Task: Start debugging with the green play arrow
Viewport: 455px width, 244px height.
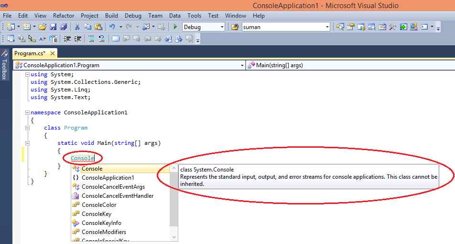Action: (x=175, y=27)
